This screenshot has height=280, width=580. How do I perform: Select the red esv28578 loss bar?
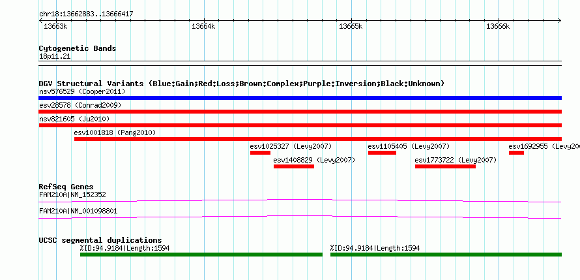(300, 112)
